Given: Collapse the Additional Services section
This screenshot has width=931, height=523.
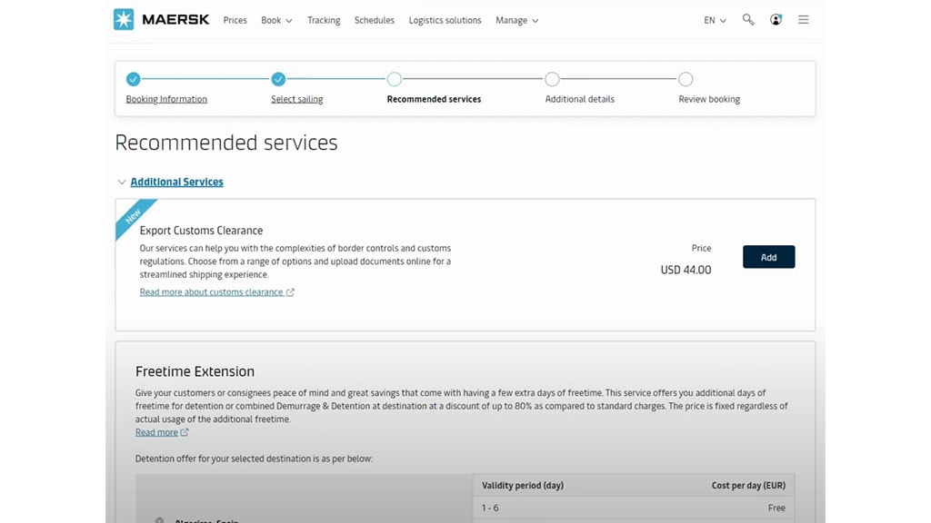Looking at the screenshot, I should tap(122, 182).
